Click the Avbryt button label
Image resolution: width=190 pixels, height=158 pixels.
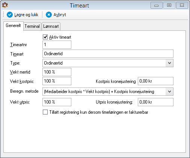[60, 15]
